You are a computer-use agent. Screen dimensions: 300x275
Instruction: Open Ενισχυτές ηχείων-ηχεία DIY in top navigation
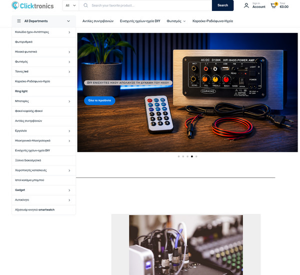click(x=140, y=21)
